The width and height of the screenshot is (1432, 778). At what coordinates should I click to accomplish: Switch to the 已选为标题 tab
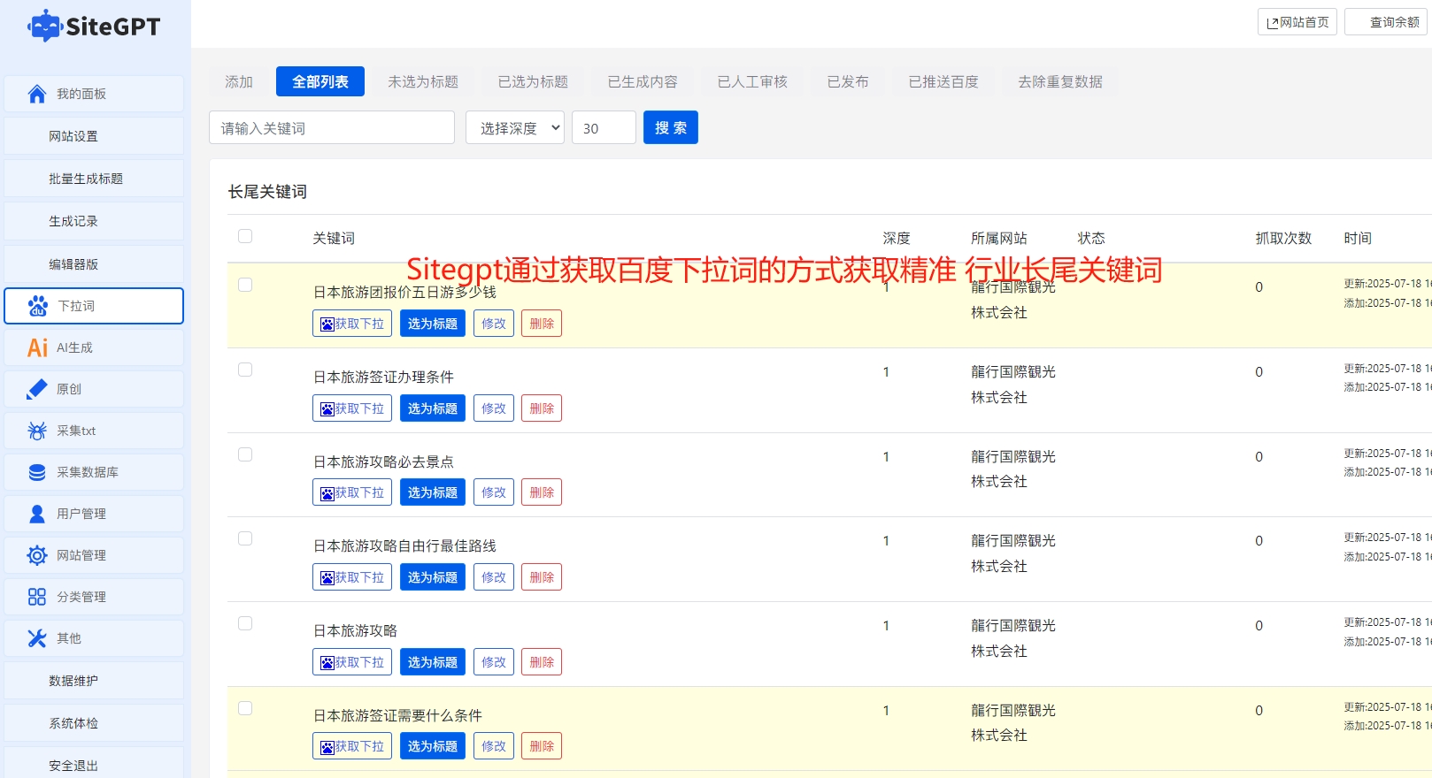click(x=533, y=81)
